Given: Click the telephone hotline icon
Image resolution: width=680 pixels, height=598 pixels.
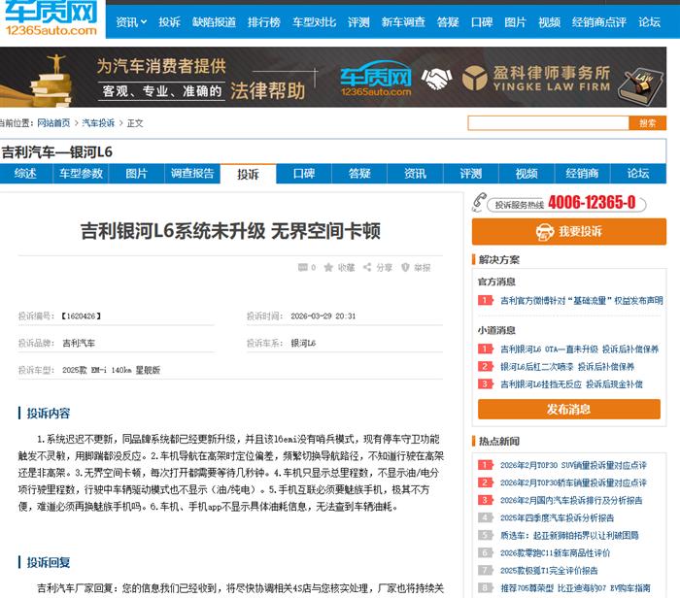Looking at the screenshot, I should pos(479,203).
